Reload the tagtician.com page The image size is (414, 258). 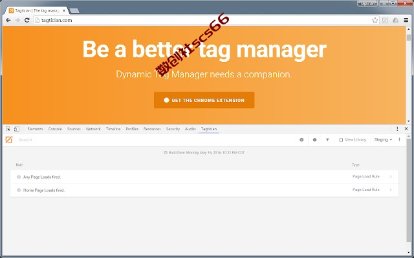[x=27, y=20]
